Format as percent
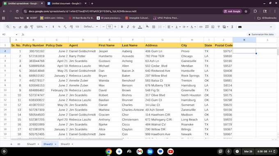Image resolution: width=279 pixels, height=156 pixels. click(59, 27)
